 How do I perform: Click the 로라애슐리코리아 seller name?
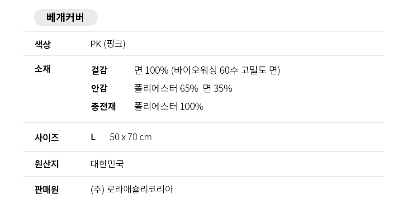tap(140, 190)
